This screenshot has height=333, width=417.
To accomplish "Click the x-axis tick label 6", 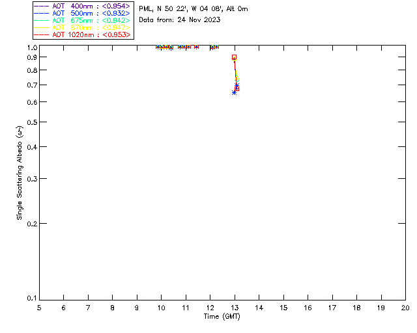I will pyautogui.click(x=64, y=308).
